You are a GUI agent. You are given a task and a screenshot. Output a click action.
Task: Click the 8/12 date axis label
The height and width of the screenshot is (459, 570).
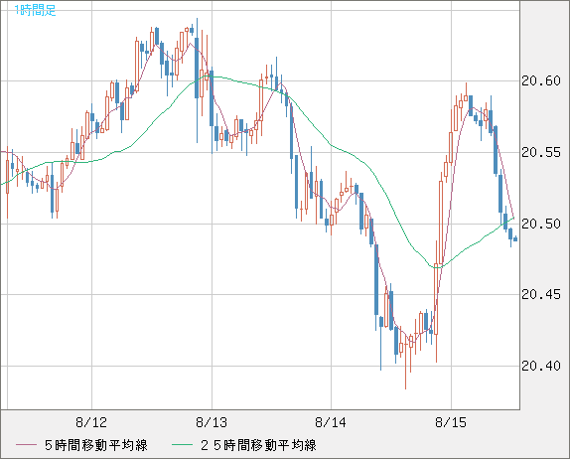tap(91, 422)
